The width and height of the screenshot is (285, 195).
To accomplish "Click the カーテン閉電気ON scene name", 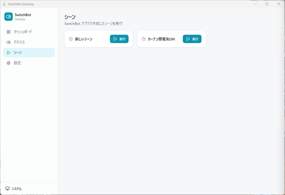I will click(161, 39).
